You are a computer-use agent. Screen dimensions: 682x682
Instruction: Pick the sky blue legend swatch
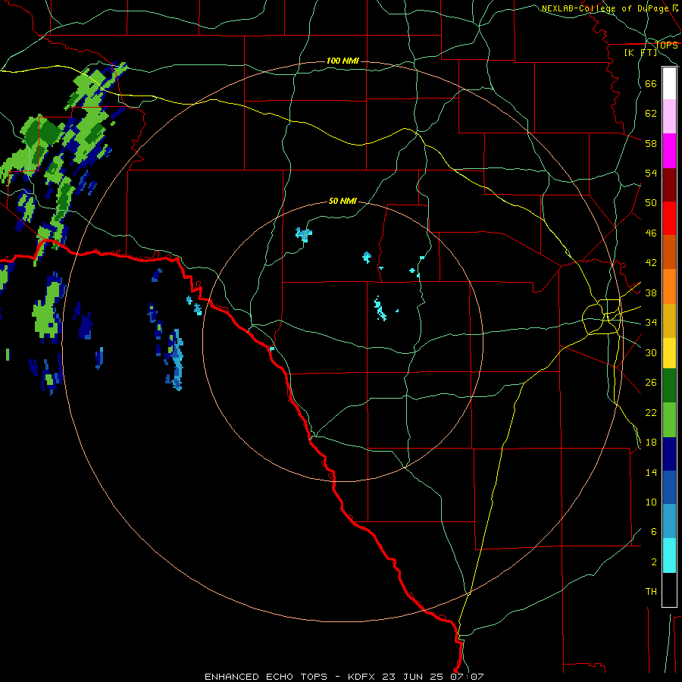[x=669, y=521]
